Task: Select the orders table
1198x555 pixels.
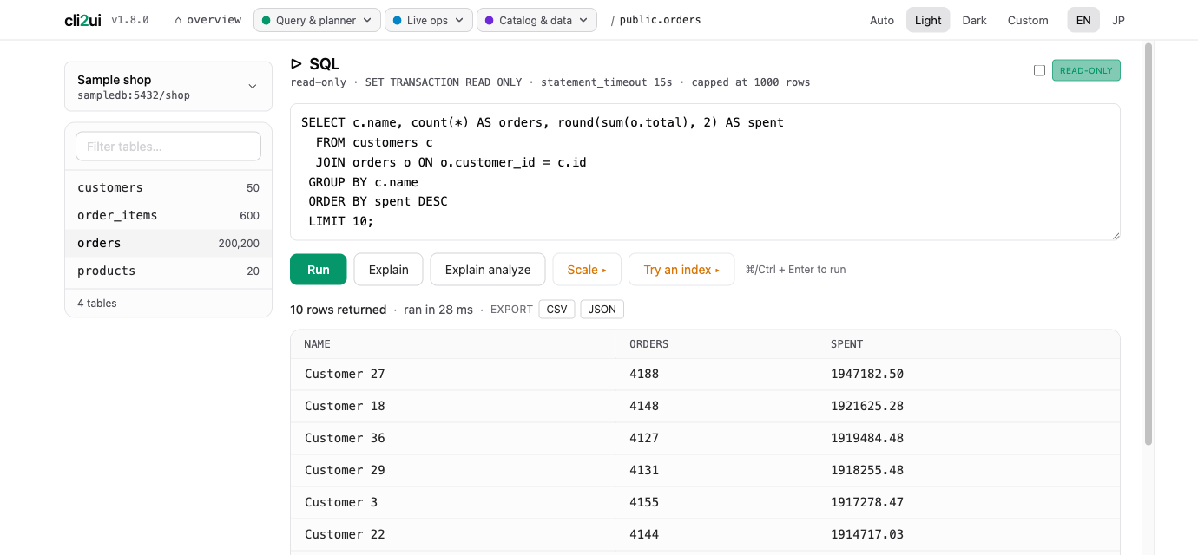Action: pyautogui.click(x=168, y=243)
